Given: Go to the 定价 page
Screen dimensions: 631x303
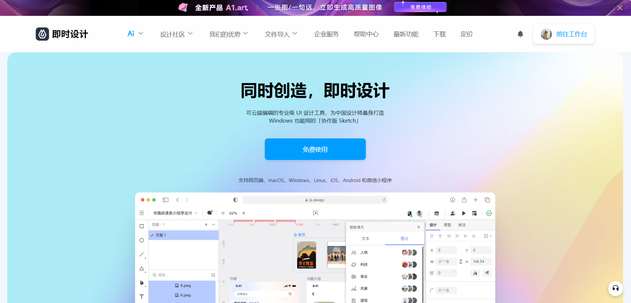Looking at the screenshot, I should click(466, 34).
